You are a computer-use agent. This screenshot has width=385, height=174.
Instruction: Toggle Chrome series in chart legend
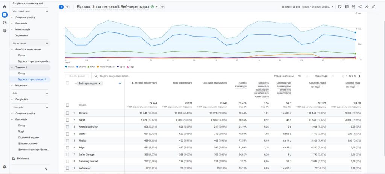(x=81, y=67)
